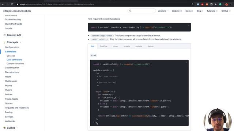Click the 'find' heading label above code
The image size is (234, 131).
[x=94, y=55]
